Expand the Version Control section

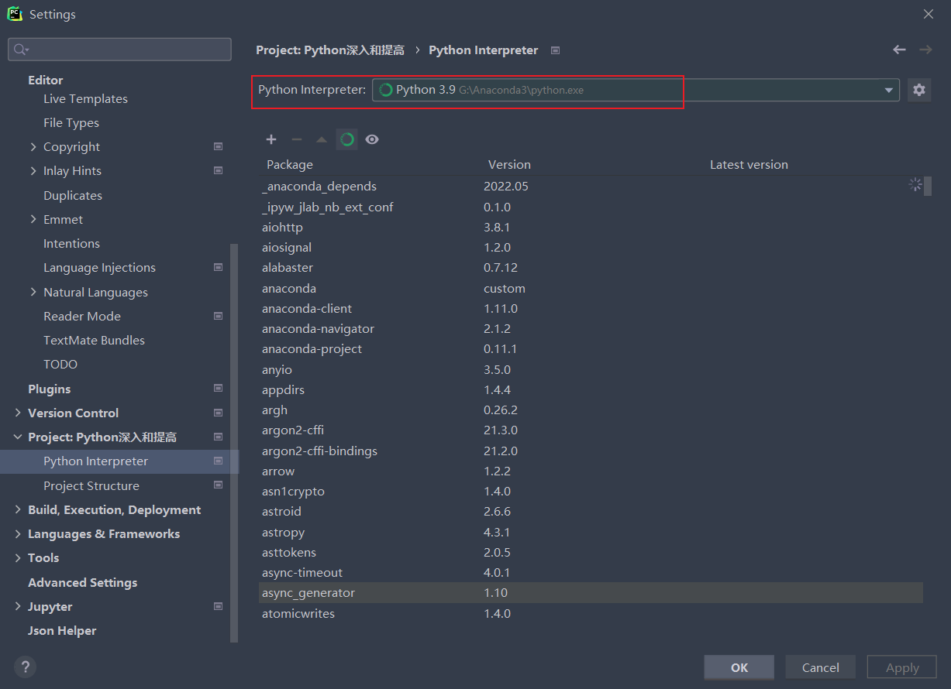18,413
